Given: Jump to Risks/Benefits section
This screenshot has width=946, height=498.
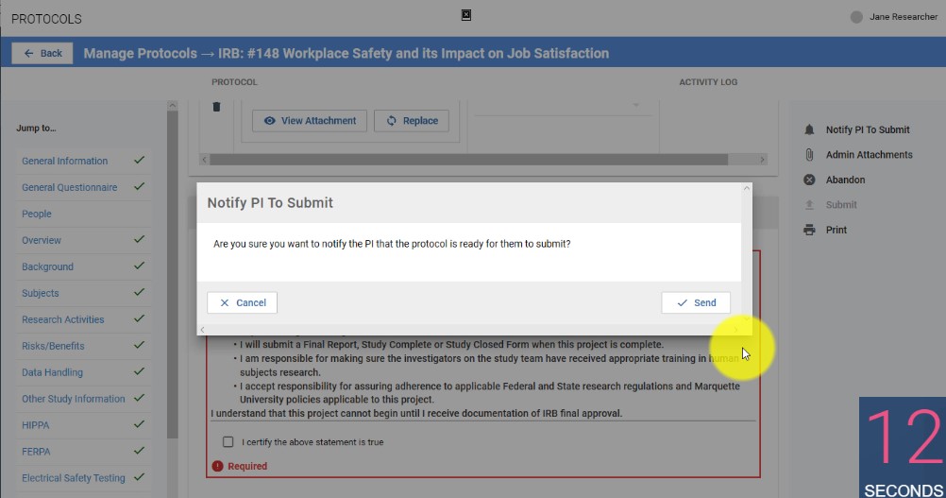Looking at the screenshot, I should point(53,346).
